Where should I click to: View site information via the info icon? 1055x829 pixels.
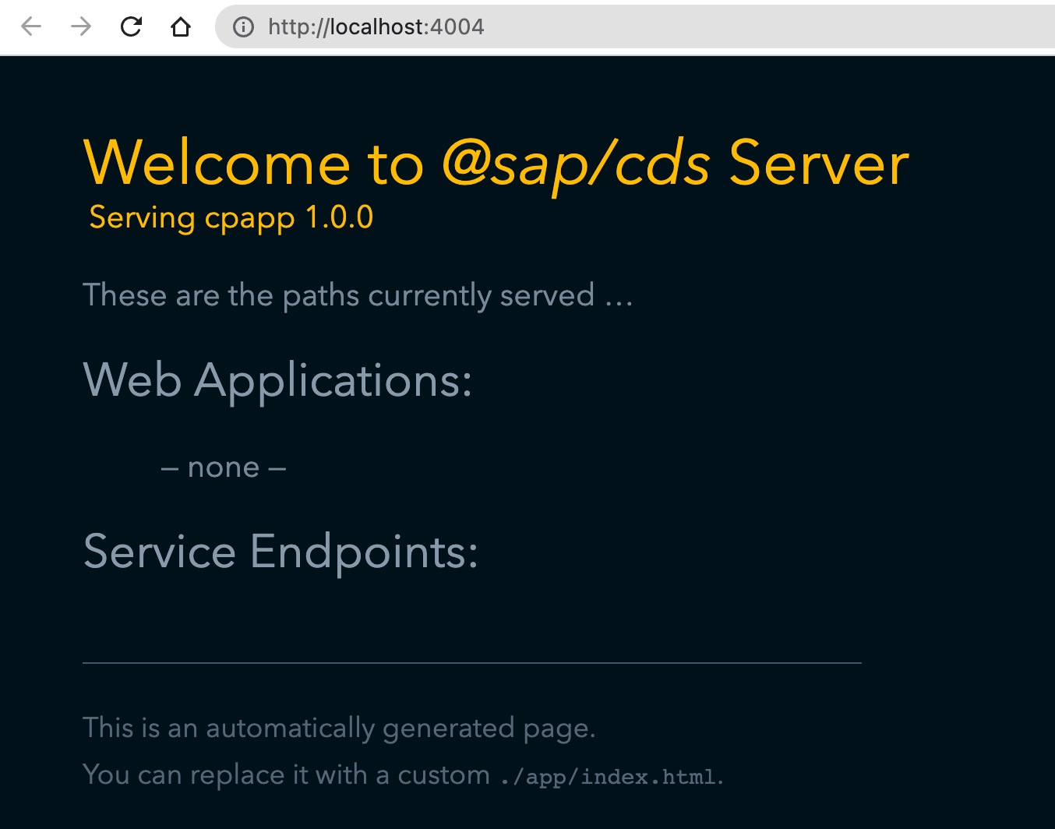click(244, 27)
